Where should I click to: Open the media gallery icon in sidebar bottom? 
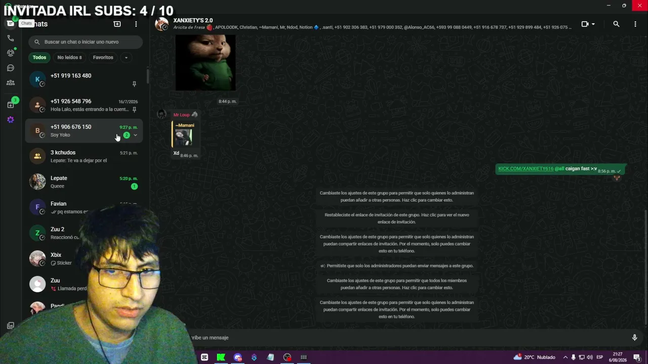pos(10,326)
